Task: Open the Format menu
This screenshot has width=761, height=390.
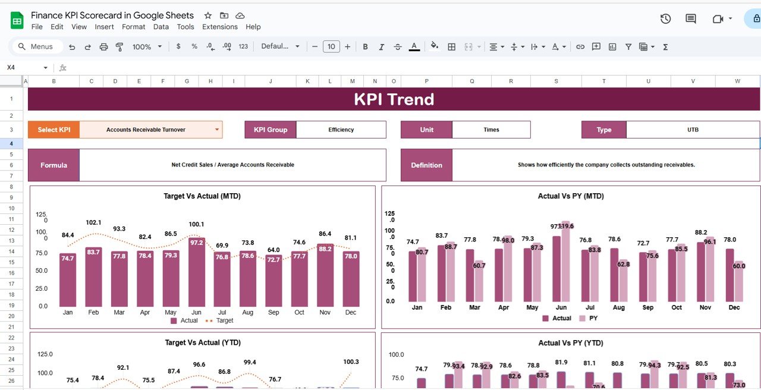Action: tap(133, 27)
